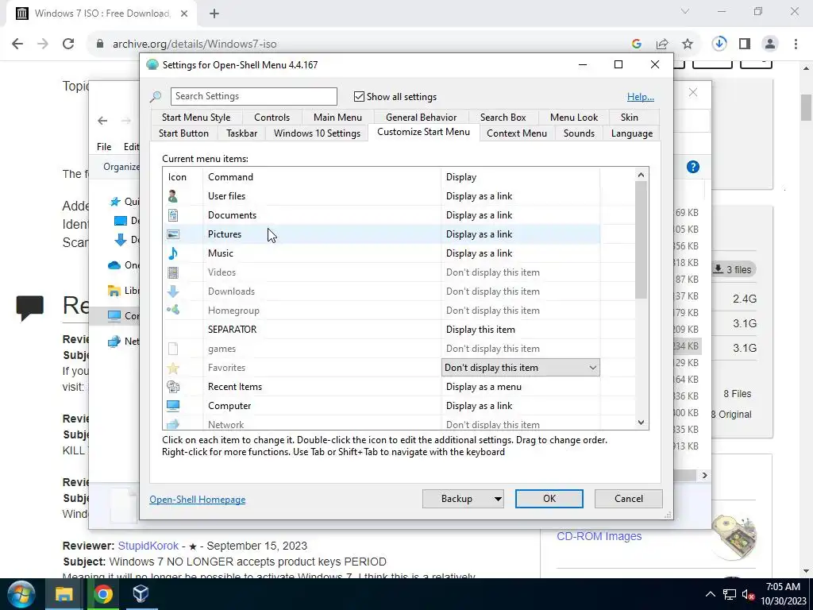813x610 pixels.
Task: Open the Sounds tab
Action: coord(579,133)
